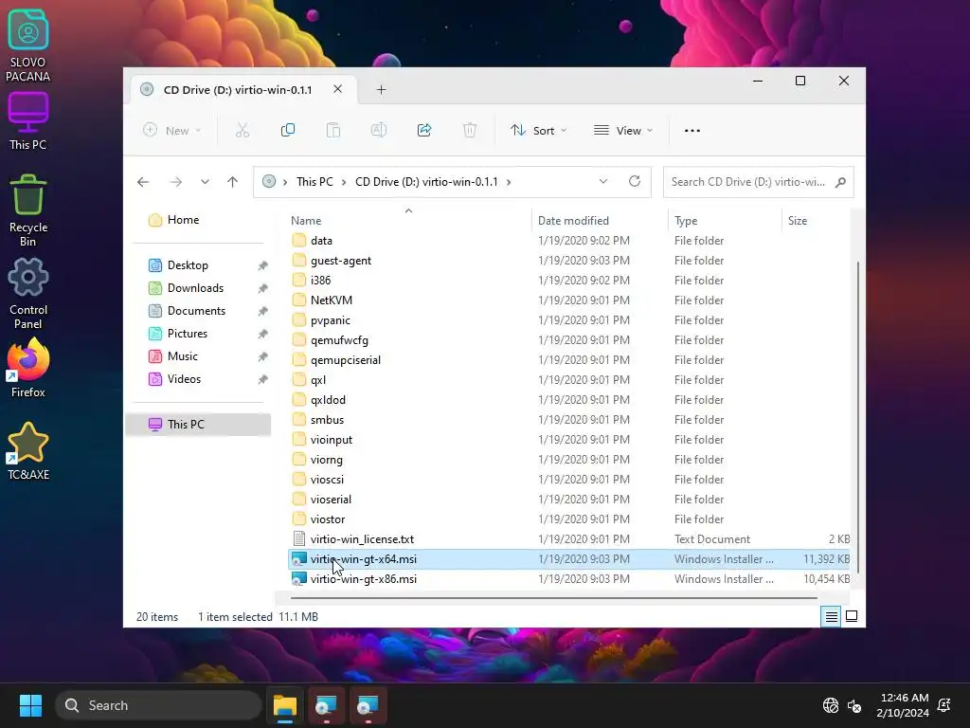Click the Paste clipboard icon in toolbar
Screen dimensions: 970x728
tap(333, 131)
